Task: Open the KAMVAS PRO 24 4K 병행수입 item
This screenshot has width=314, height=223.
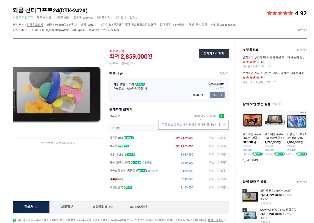Action: pyautogui.click(x=278, y=210)
